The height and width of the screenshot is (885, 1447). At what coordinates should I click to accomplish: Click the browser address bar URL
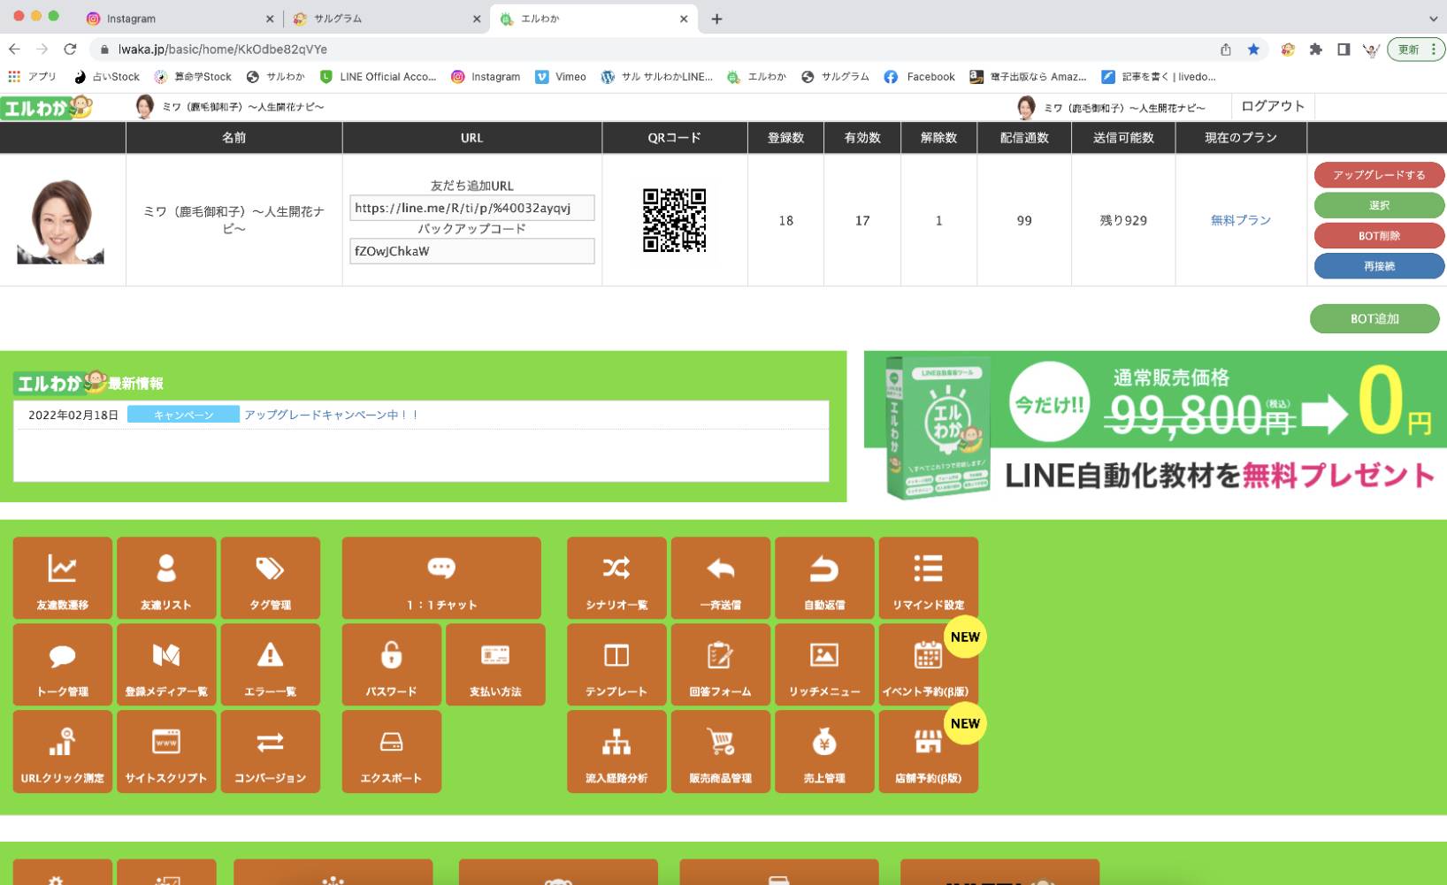tap(223, 50)
